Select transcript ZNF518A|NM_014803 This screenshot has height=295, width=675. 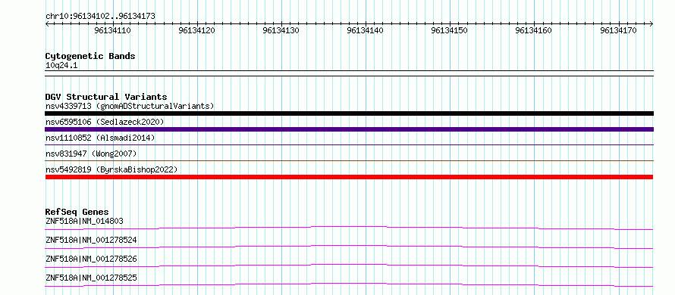[x=84, y=221]
